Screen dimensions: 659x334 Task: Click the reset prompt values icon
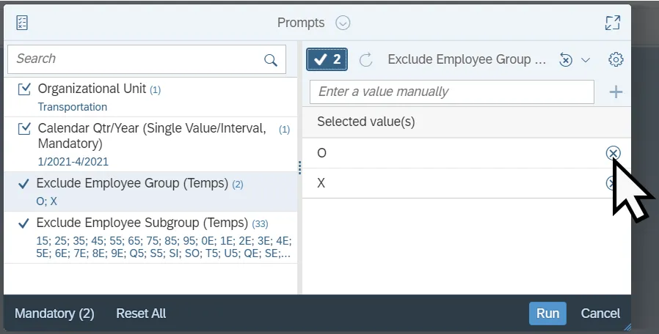566,60
